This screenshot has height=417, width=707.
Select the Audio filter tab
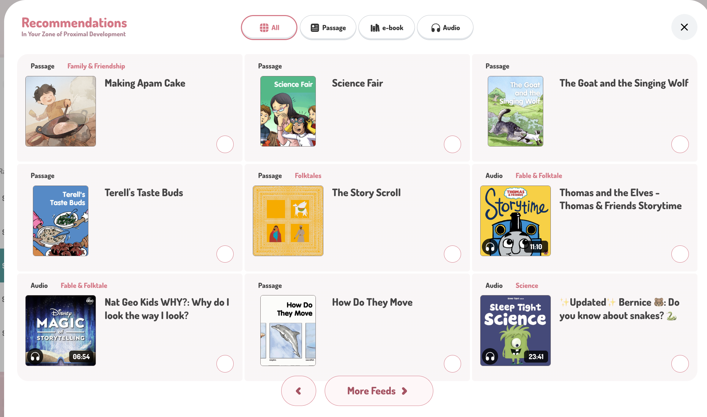click(x=445, y=28)
